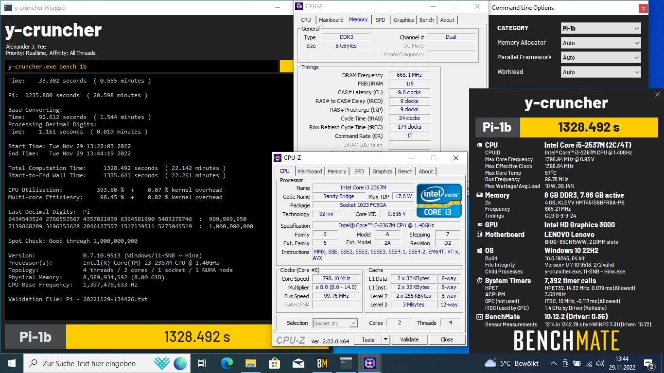664x373 pixels.
Task: Switch to the y-cruncher console taskbar icon
Action: [x=346, y=363]
